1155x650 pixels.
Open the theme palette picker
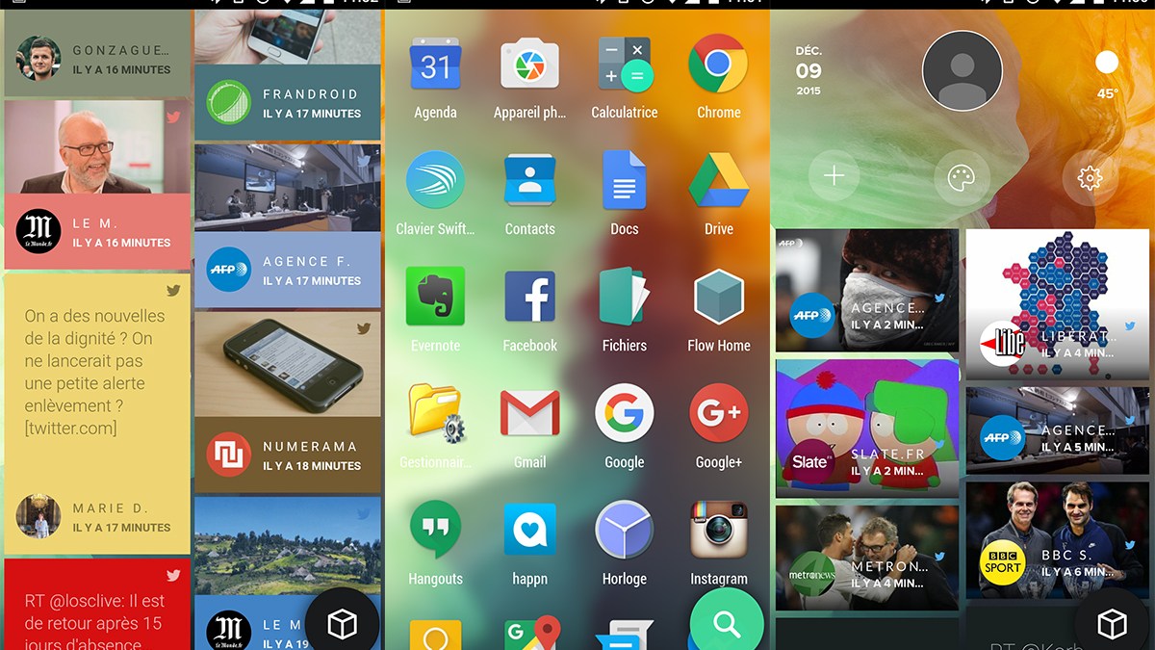pyautogui.click(x=962, y=178)
